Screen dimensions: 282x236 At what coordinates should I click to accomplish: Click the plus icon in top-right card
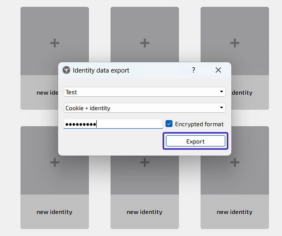(235, 43)
